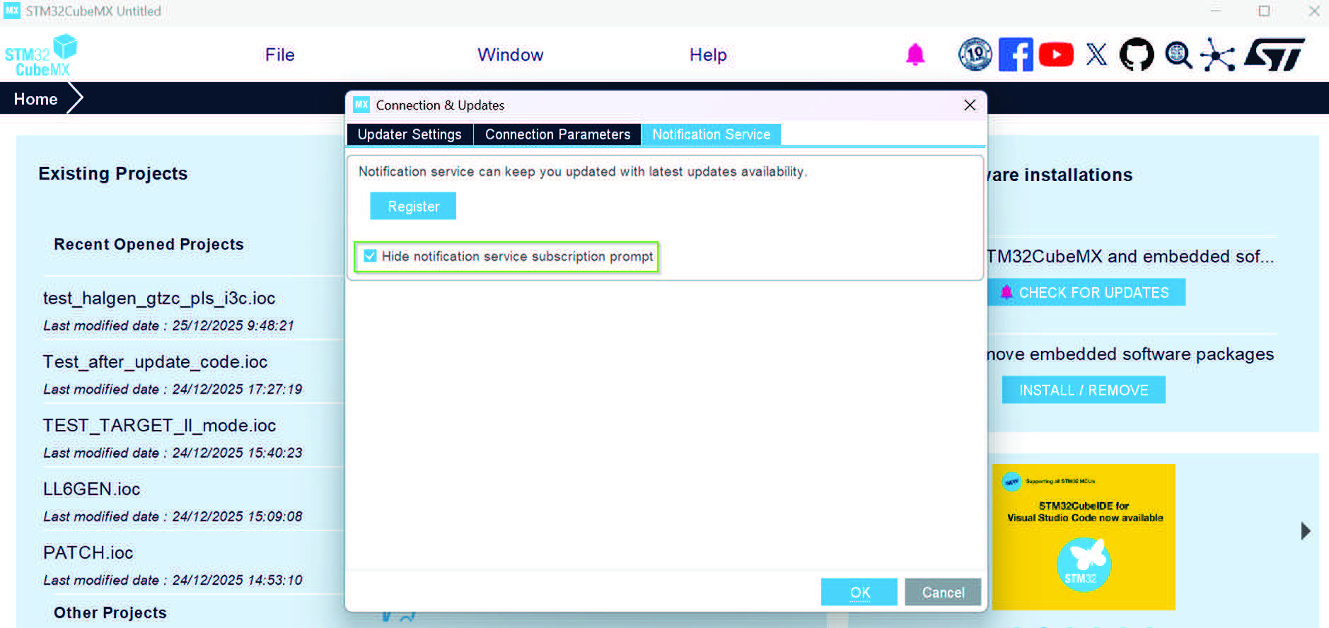
Task: Open the pink notification bell
Action: pyautogui.click(x=915, y=54)
